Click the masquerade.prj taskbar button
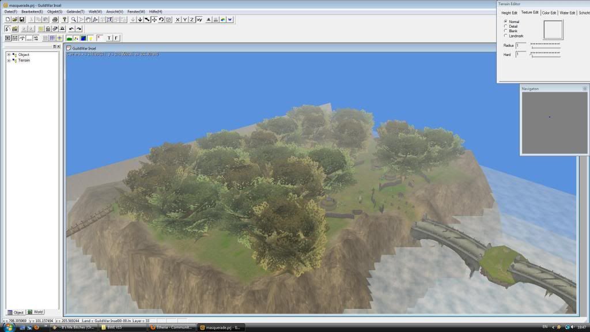The height and width of the screenshot is (332, 590). pos(221,327)
